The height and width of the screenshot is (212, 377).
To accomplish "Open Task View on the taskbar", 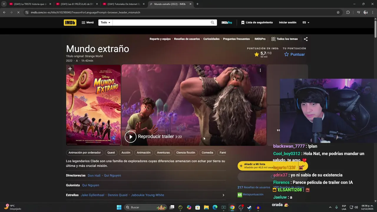I will [172, 207].
